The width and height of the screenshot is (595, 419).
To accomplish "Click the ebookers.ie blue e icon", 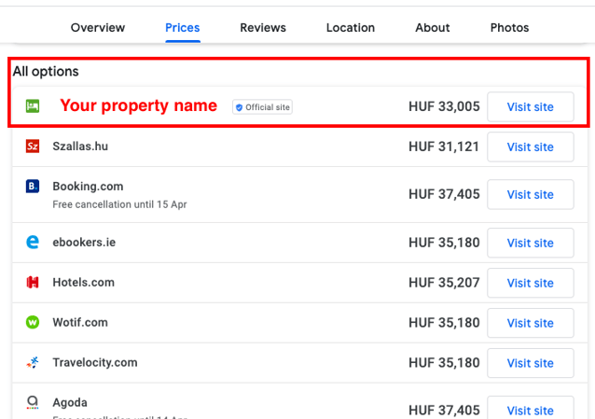I will (x=33, y=242).
